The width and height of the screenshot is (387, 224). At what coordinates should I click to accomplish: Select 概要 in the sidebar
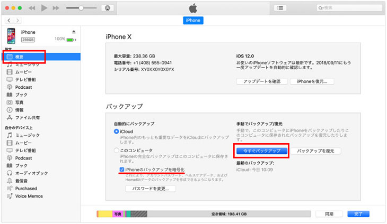pos(41,57)
